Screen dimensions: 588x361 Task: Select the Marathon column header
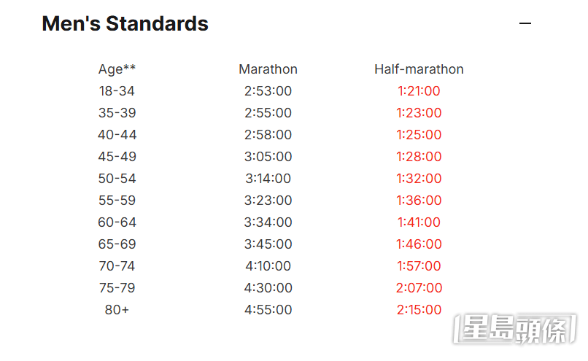(x=268, y=69)
